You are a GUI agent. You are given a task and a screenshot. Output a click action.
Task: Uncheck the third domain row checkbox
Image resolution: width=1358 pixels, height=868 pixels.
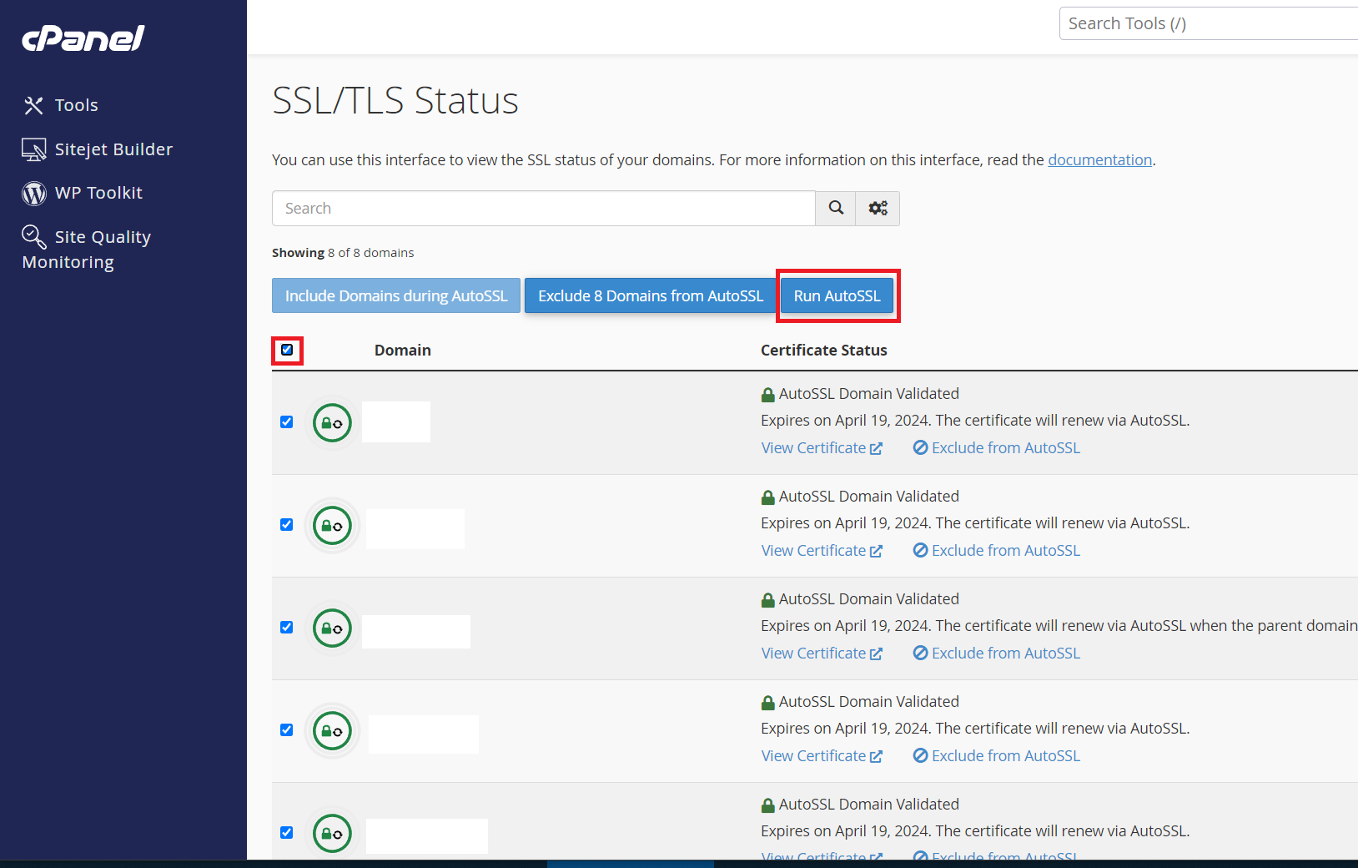[287, 627]
